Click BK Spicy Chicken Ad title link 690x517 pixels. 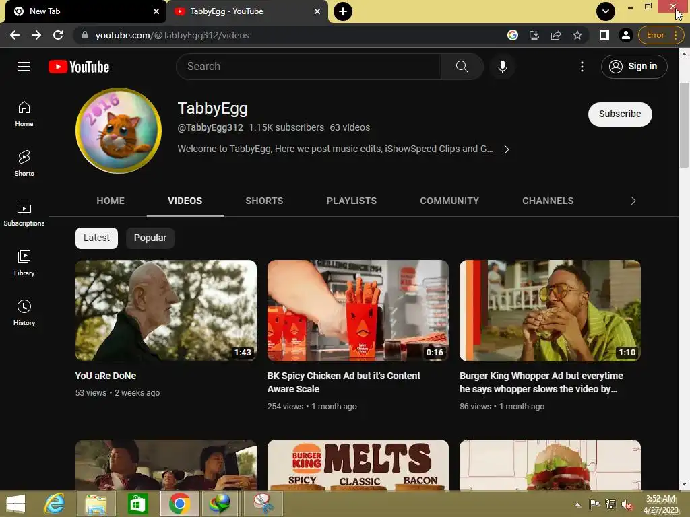(x=344, y=382)
